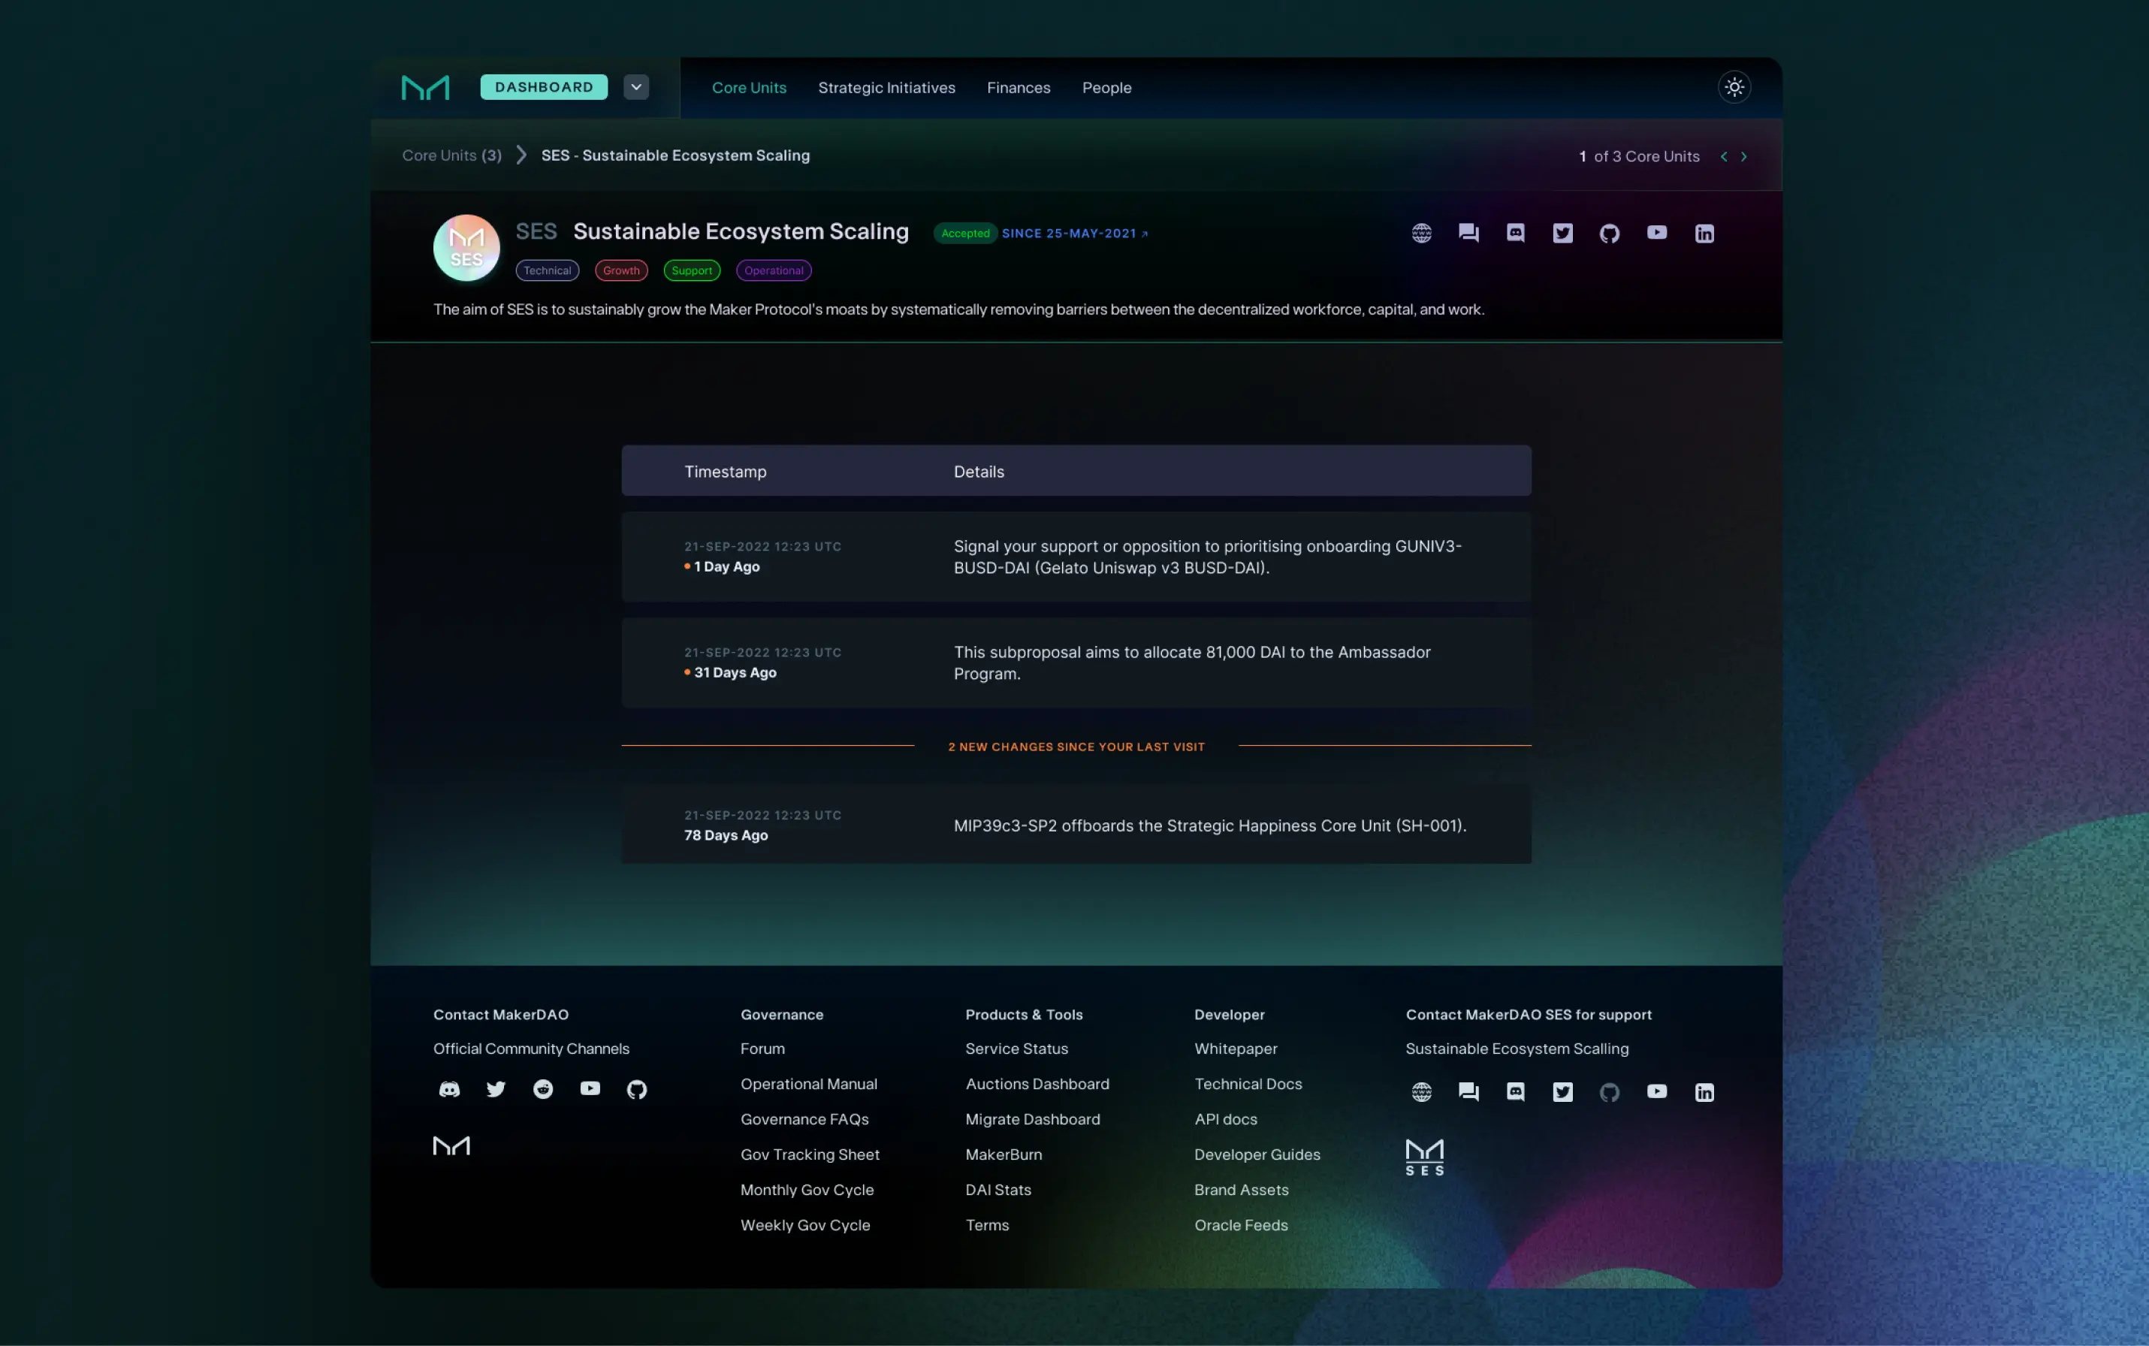Open MakerDAO Twitter icon in footer
2149x1346 pixels.
496,1090
